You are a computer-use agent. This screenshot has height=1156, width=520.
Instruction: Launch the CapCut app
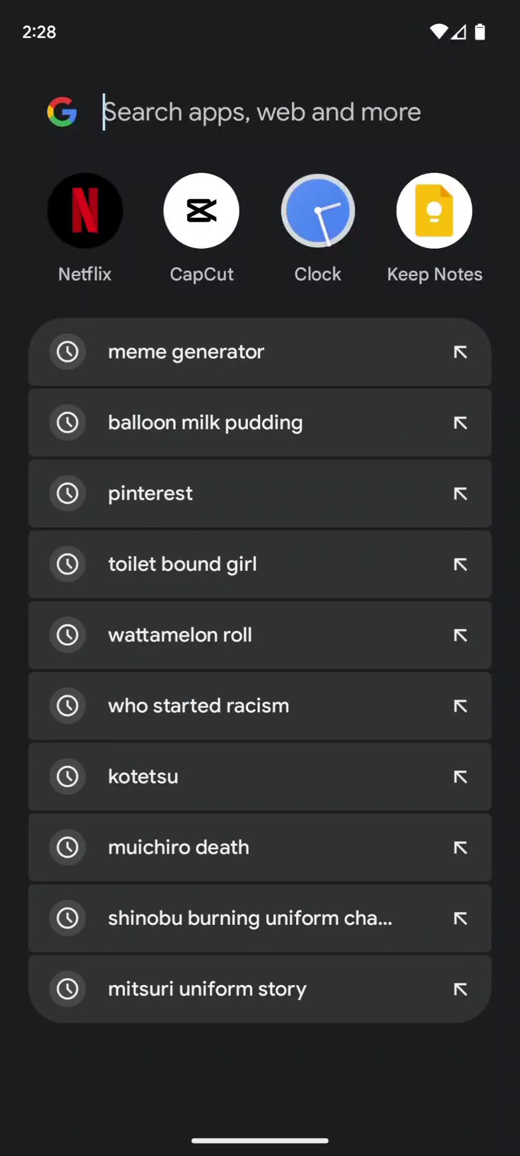[201, 211]
